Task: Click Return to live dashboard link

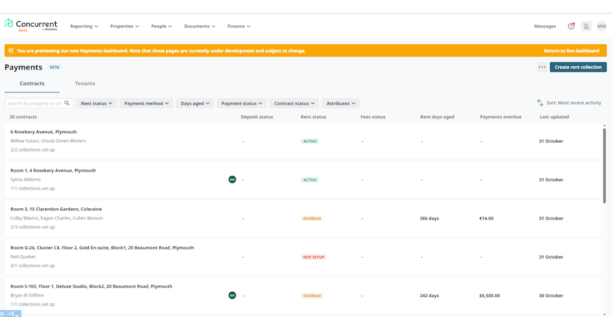Action: pos(571,51)
